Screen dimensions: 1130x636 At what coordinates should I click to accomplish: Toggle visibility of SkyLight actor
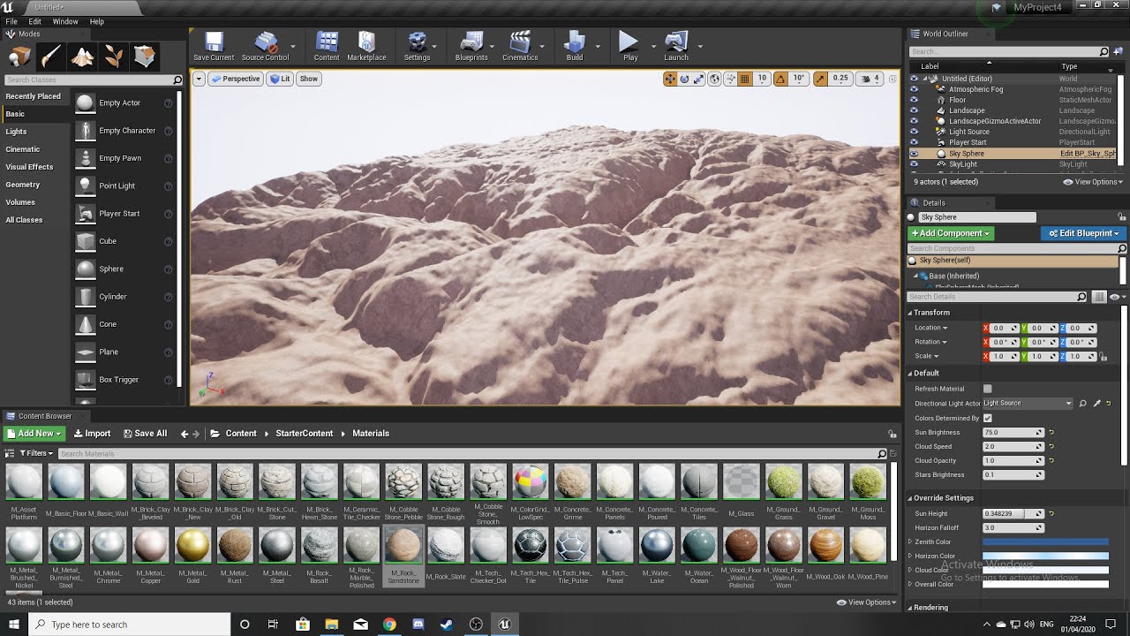[x=914, y=164]
